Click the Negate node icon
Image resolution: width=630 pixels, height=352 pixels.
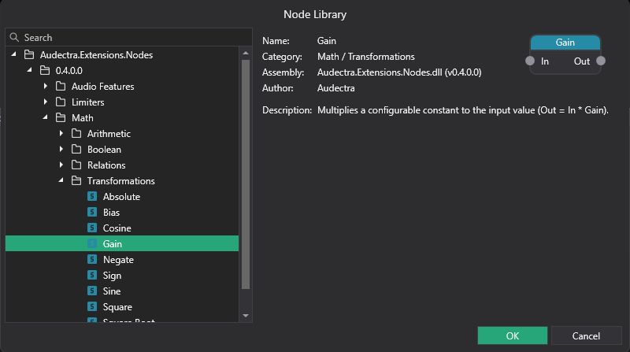(92, 259)
